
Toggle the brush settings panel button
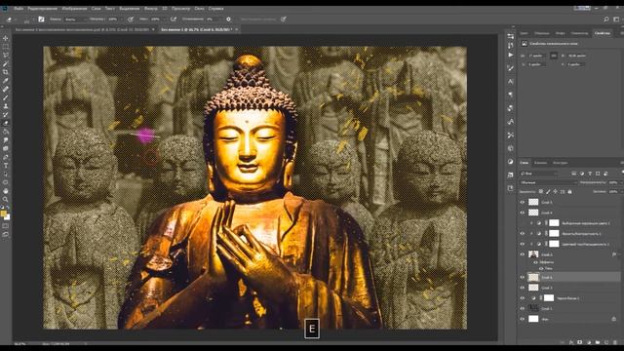[41, 19]
